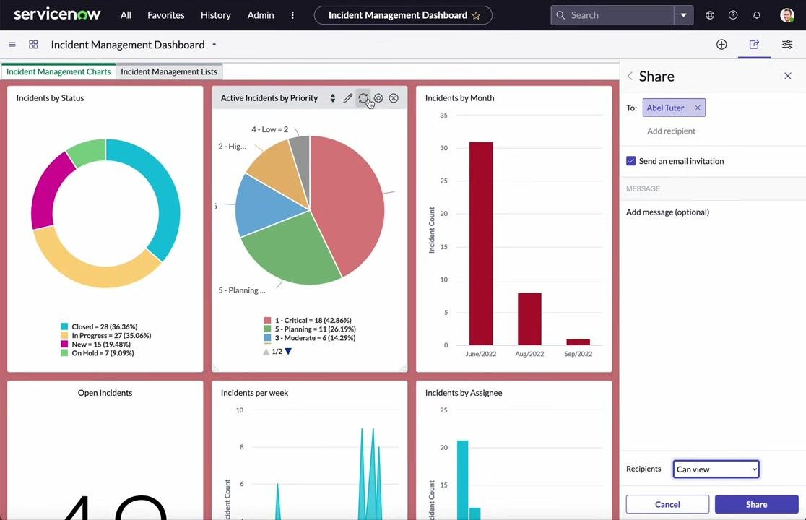Viewport: 806px width, 520px height.
Task: Open the help question mark icon
Action: pos(733,15)
